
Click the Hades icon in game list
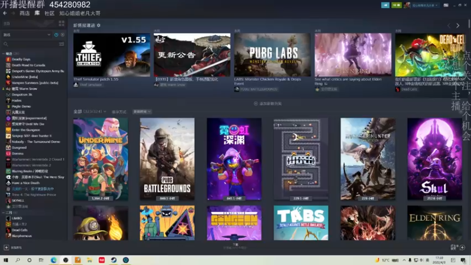tap(8, 101)
